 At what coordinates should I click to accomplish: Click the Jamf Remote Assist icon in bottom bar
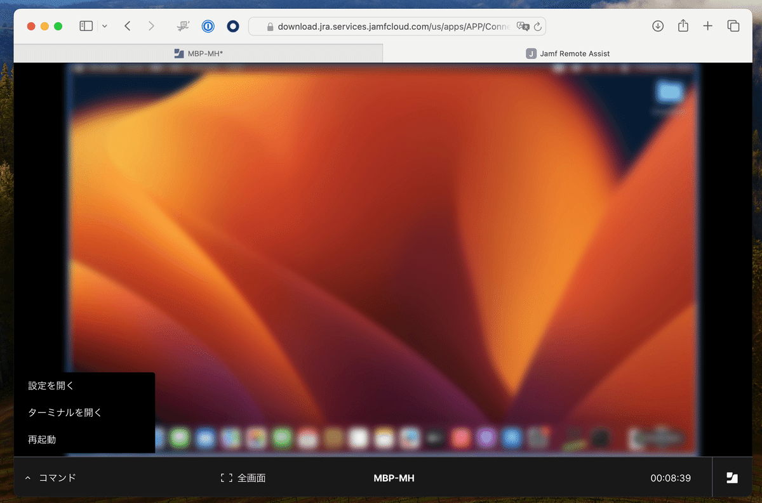point(732,478)
